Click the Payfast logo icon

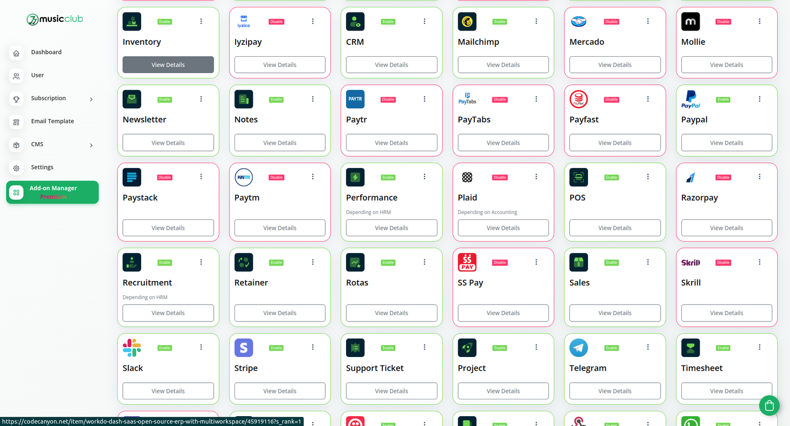[x=579, y=99]
